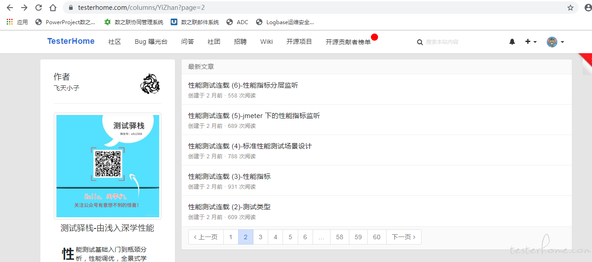
Task: Open the 测试驿栈 QR code cover image
Action: pyautogui.click(x=108, y=166)
